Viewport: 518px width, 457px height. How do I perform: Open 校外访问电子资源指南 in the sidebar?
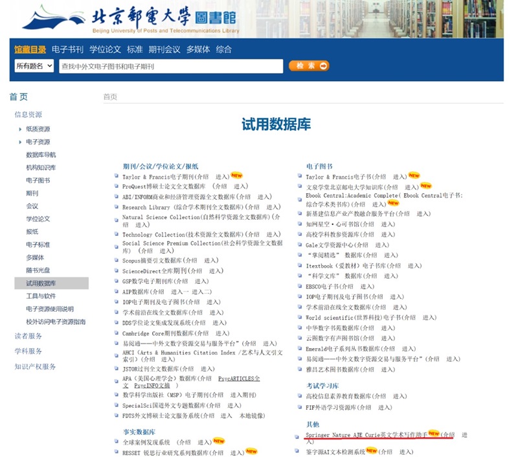(x=56, y=322)
